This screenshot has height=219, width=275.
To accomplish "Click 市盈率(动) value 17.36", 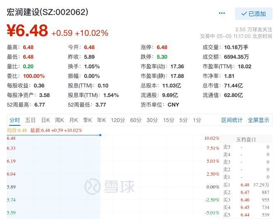I will pyautogui.click(x=177, y=67).
